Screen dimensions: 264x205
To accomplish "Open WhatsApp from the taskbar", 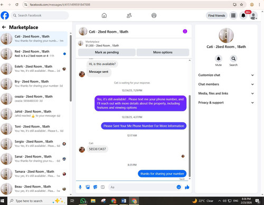I will click(83, 201).
